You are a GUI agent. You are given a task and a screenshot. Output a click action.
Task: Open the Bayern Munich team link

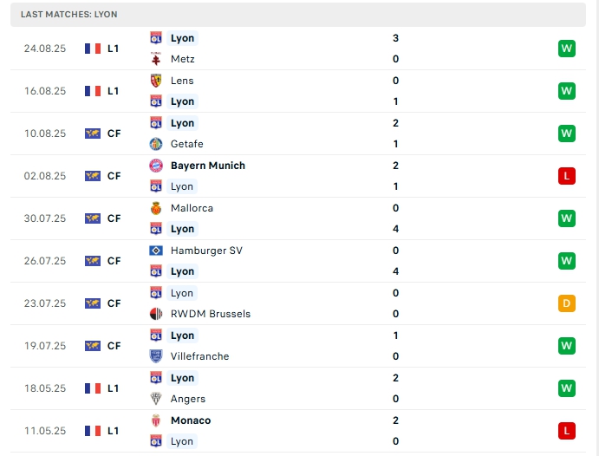pos(208,166)
